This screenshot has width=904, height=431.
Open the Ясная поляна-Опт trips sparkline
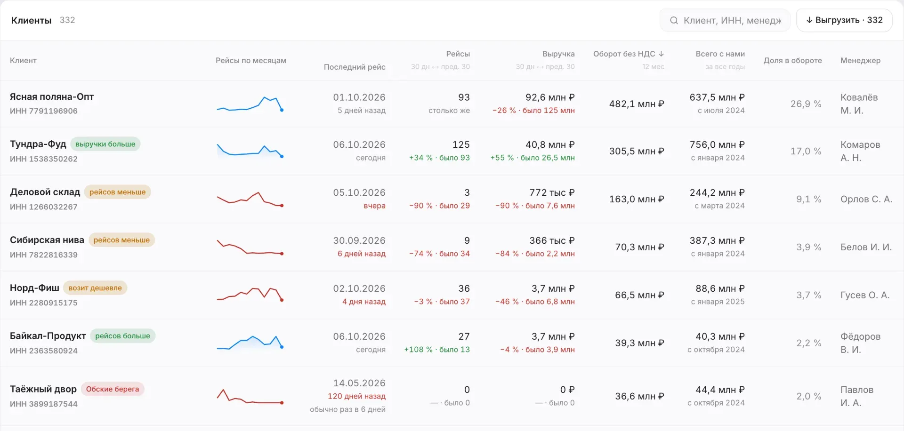pos(250,104)
